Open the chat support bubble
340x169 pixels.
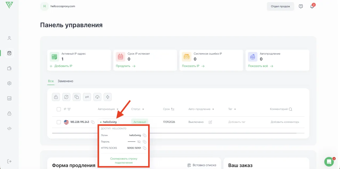coord(329,162)
